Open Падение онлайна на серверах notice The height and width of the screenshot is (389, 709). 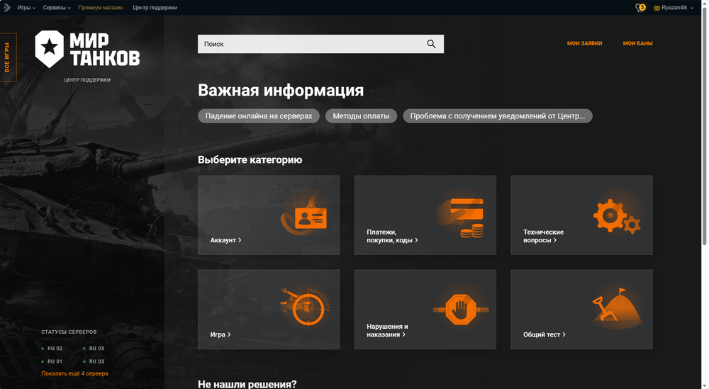tap(258, 116)
